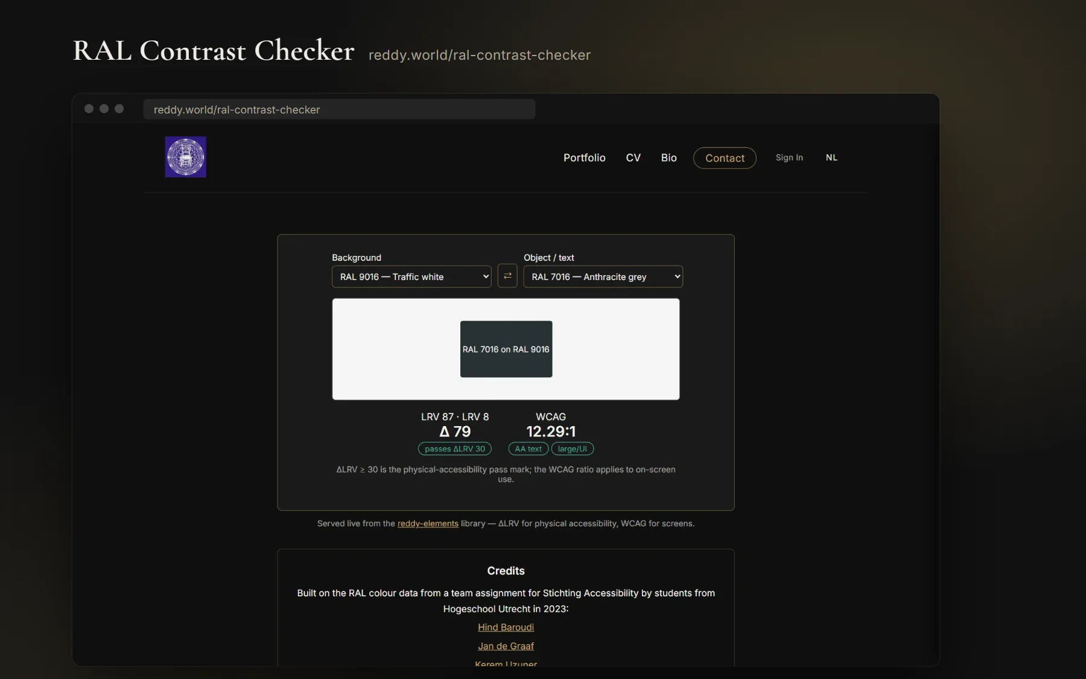Click the 'LRV 87 · LRV 8' text
The height and width of the screenshot is (679, 1086).
point(455,416)
